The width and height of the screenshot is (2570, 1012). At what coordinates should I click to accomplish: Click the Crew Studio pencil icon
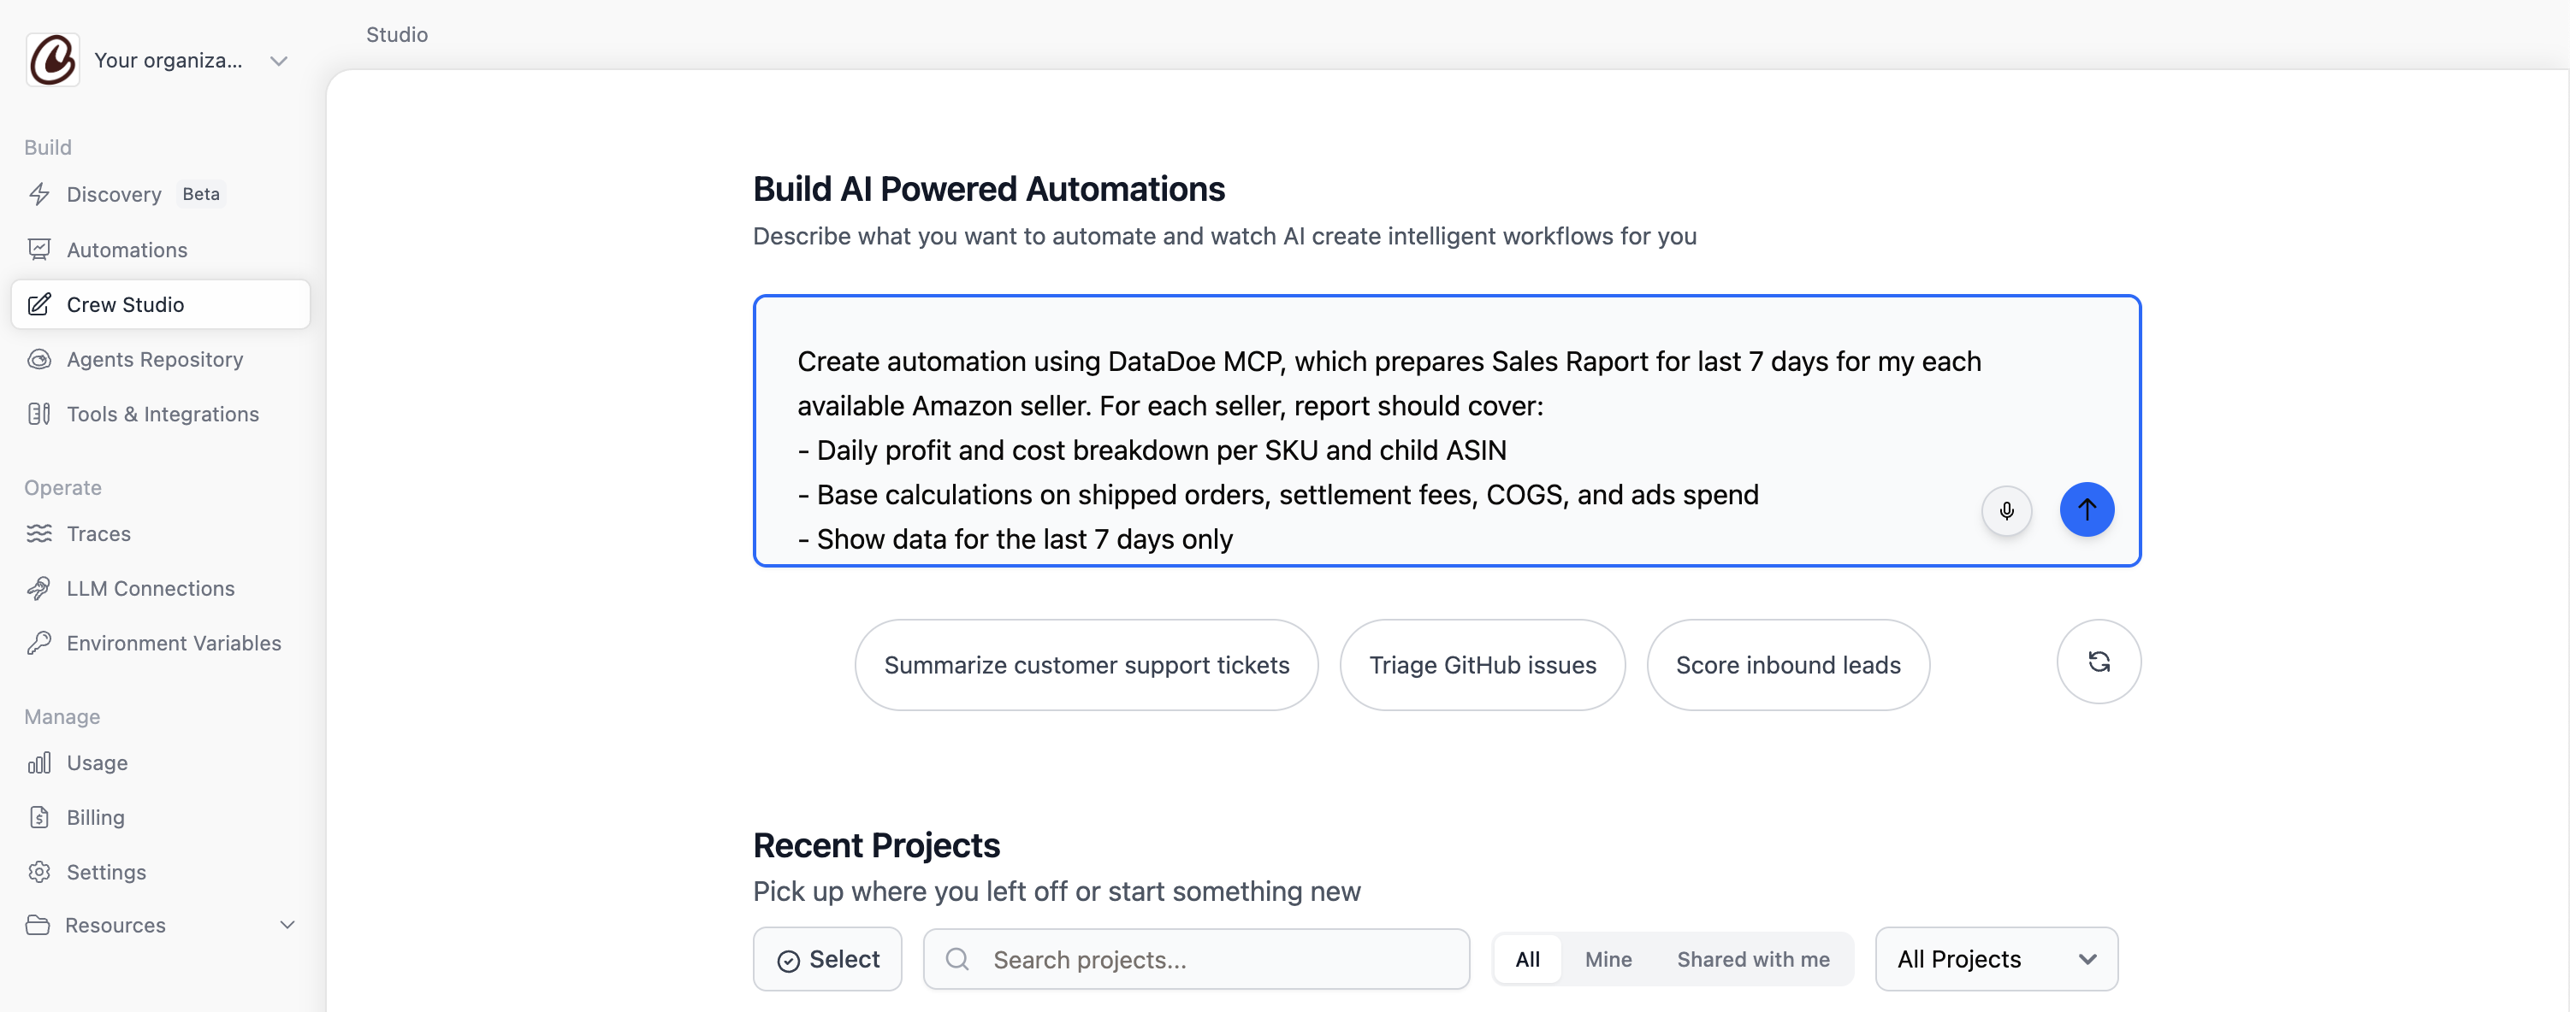click(x=38, y=304)
